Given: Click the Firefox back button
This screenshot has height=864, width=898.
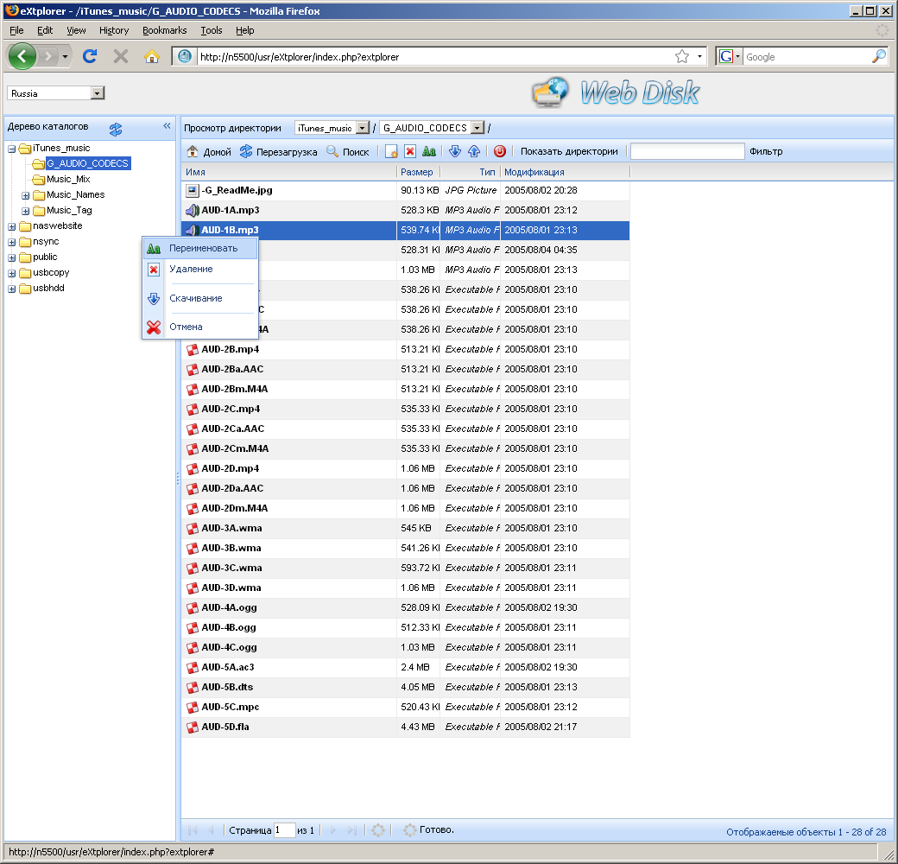Looking at the screenshot, I should (x=22, y=56).
